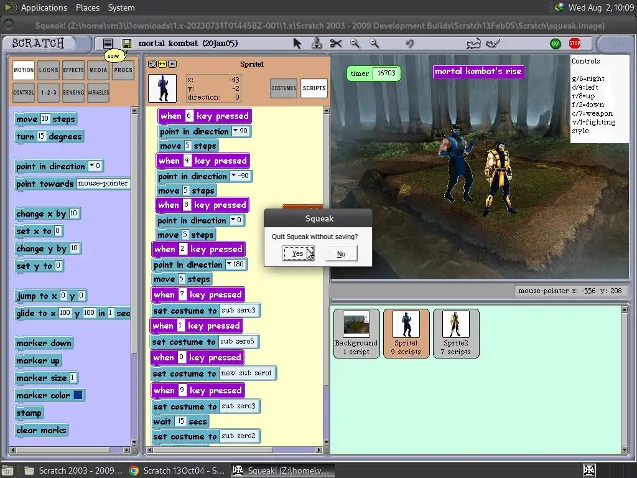Select Sprite1 in the sprite list

click(406, 334)
